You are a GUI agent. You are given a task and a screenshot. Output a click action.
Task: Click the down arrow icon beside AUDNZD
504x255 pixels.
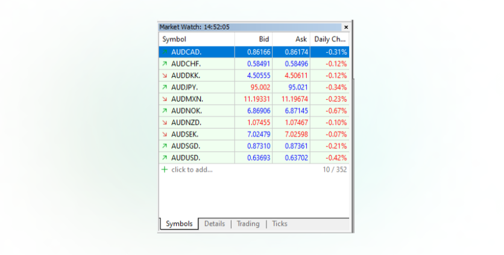(x=164, y=123)
